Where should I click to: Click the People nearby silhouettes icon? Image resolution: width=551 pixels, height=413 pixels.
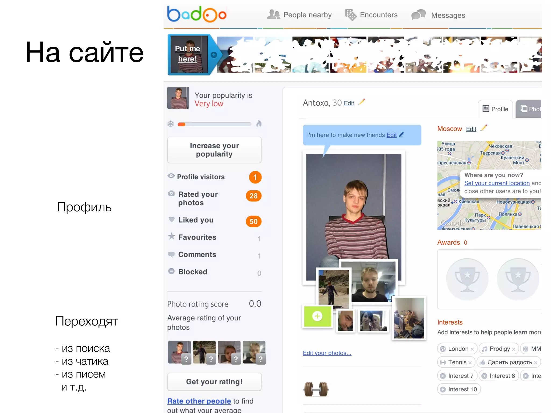pos(274,14)
